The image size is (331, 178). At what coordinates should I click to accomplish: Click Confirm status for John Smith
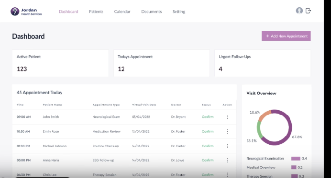(207, 117)
